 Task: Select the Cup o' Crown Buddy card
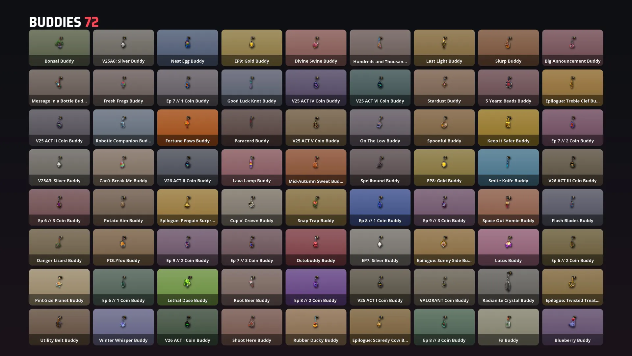pyautogui.click(x=252, y=207)
